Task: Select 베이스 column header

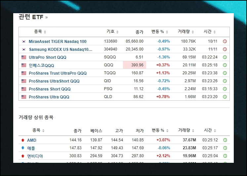Action: click(96, 131)
